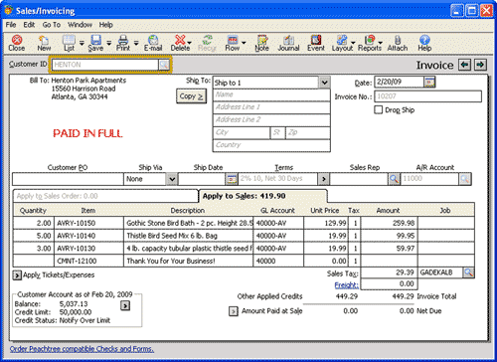Open the Window menu

click(x=80, y=25)
